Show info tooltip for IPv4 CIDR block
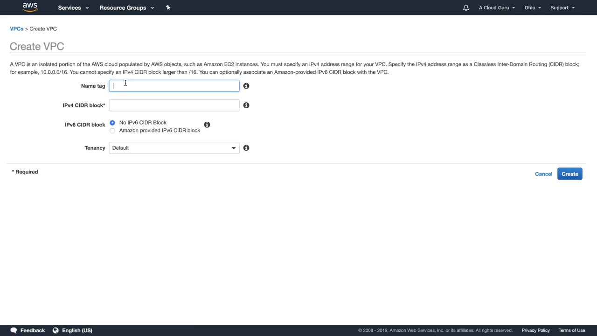597x336 pixels. 246,105
